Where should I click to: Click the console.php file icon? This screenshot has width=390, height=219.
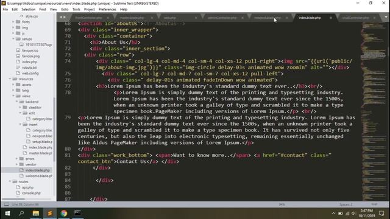(18, 193)
